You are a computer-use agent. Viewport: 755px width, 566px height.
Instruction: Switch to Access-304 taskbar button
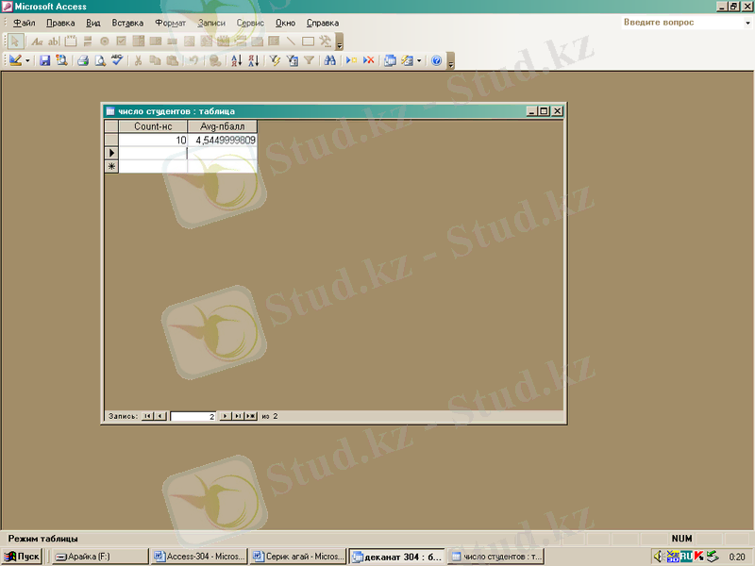199,557
